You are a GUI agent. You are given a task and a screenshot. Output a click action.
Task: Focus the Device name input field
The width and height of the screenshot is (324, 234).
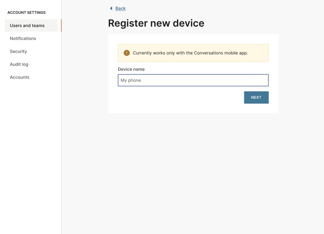coord(193,80)
